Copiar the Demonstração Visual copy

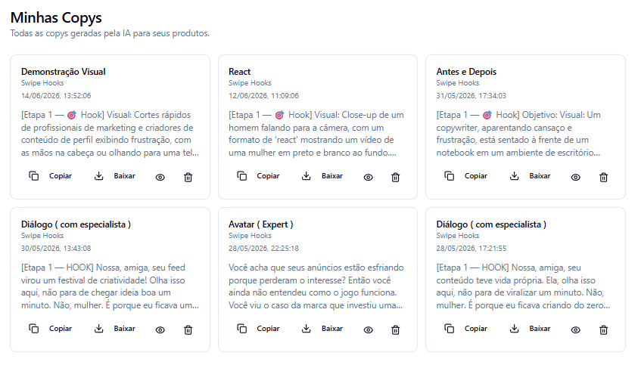coord(51,176)
